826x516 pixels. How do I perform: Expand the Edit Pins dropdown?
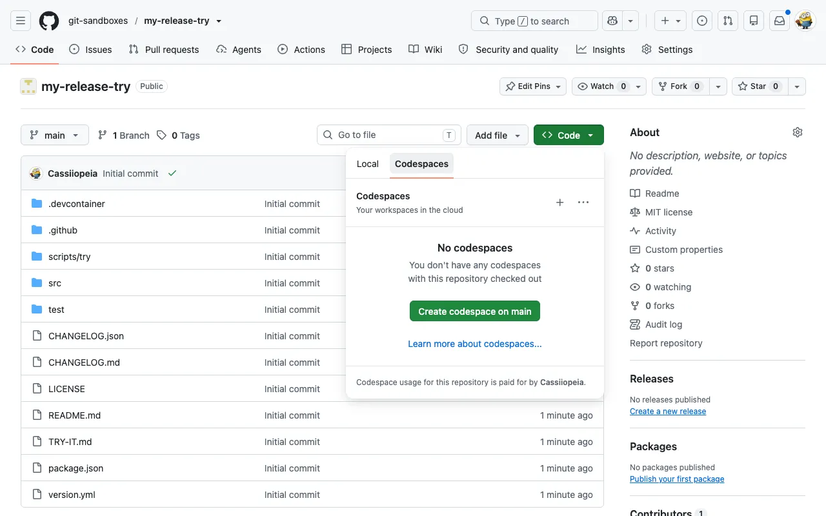coord(533,86)
